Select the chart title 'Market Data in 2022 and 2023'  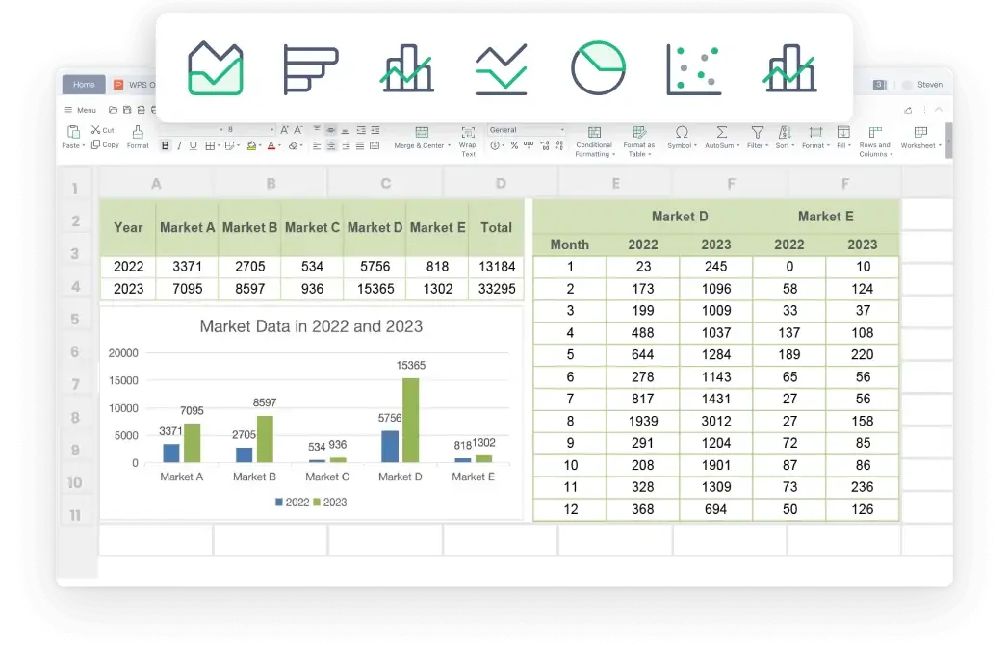tap(311, 326)
